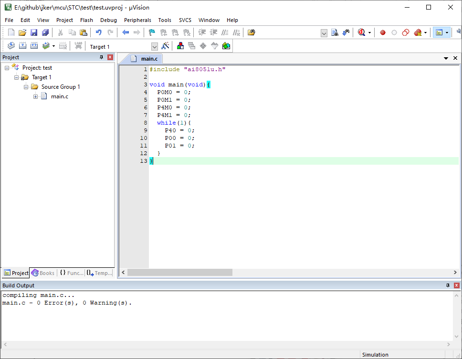Close the Project panel

click(x=110, y=57)
